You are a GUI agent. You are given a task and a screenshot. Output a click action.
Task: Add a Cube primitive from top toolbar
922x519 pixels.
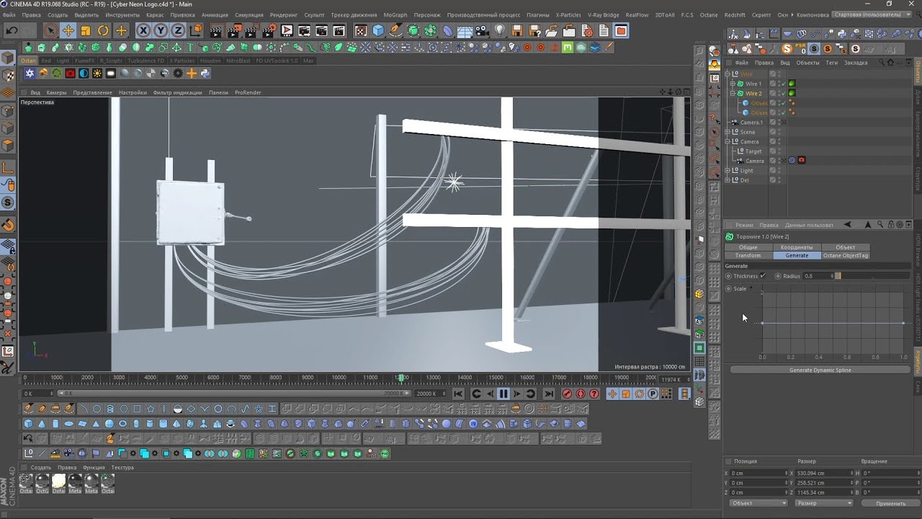[x=378, y=30]
